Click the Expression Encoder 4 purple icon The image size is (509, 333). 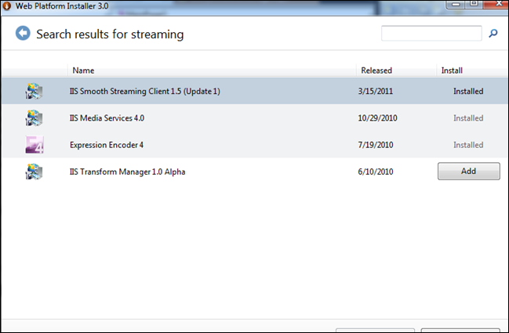click(x=35, y=145)
